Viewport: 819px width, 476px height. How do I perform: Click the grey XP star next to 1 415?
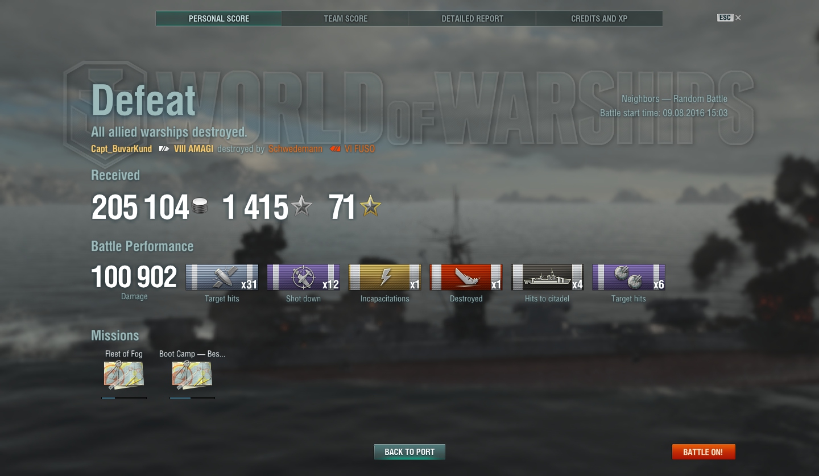click(301, 206)
